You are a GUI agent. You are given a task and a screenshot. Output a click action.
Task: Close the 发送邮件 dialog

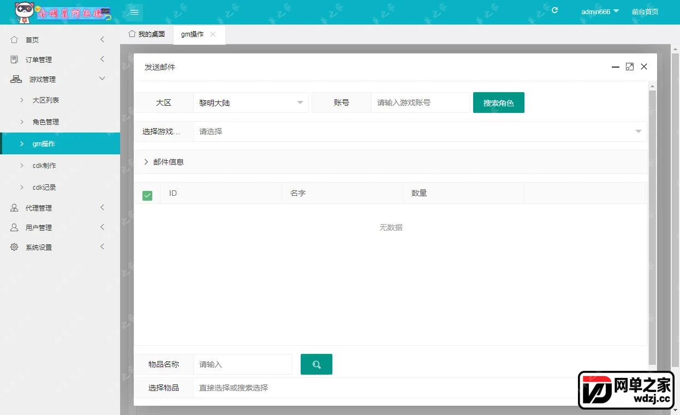pos(644,67)
